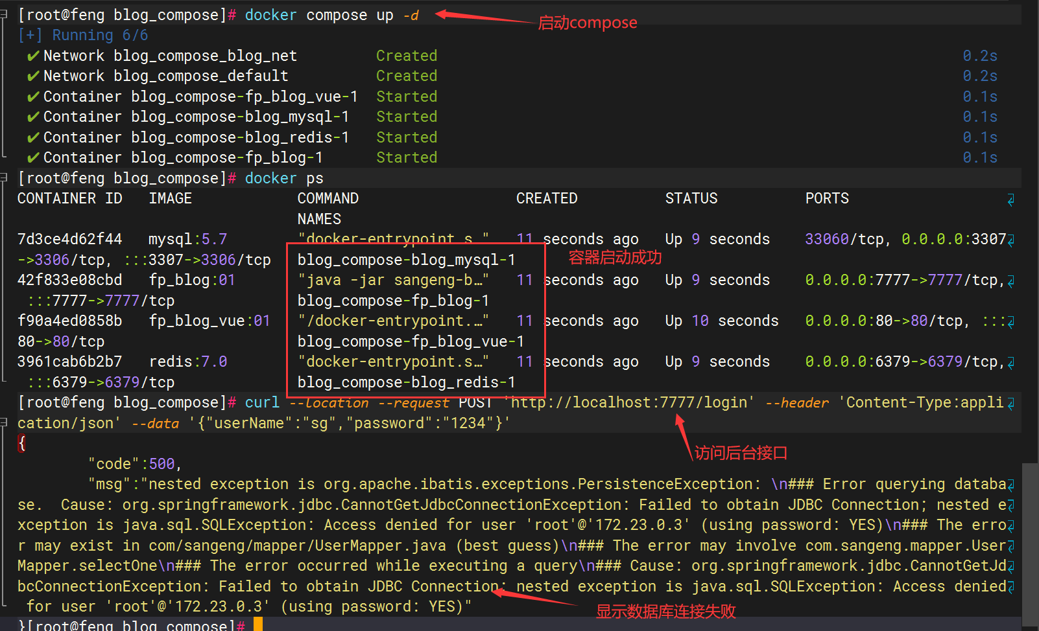This screenshot has width=1039, height=631.
Task: Click the 'STATUS' column header
Action: (x=691, y=198)
